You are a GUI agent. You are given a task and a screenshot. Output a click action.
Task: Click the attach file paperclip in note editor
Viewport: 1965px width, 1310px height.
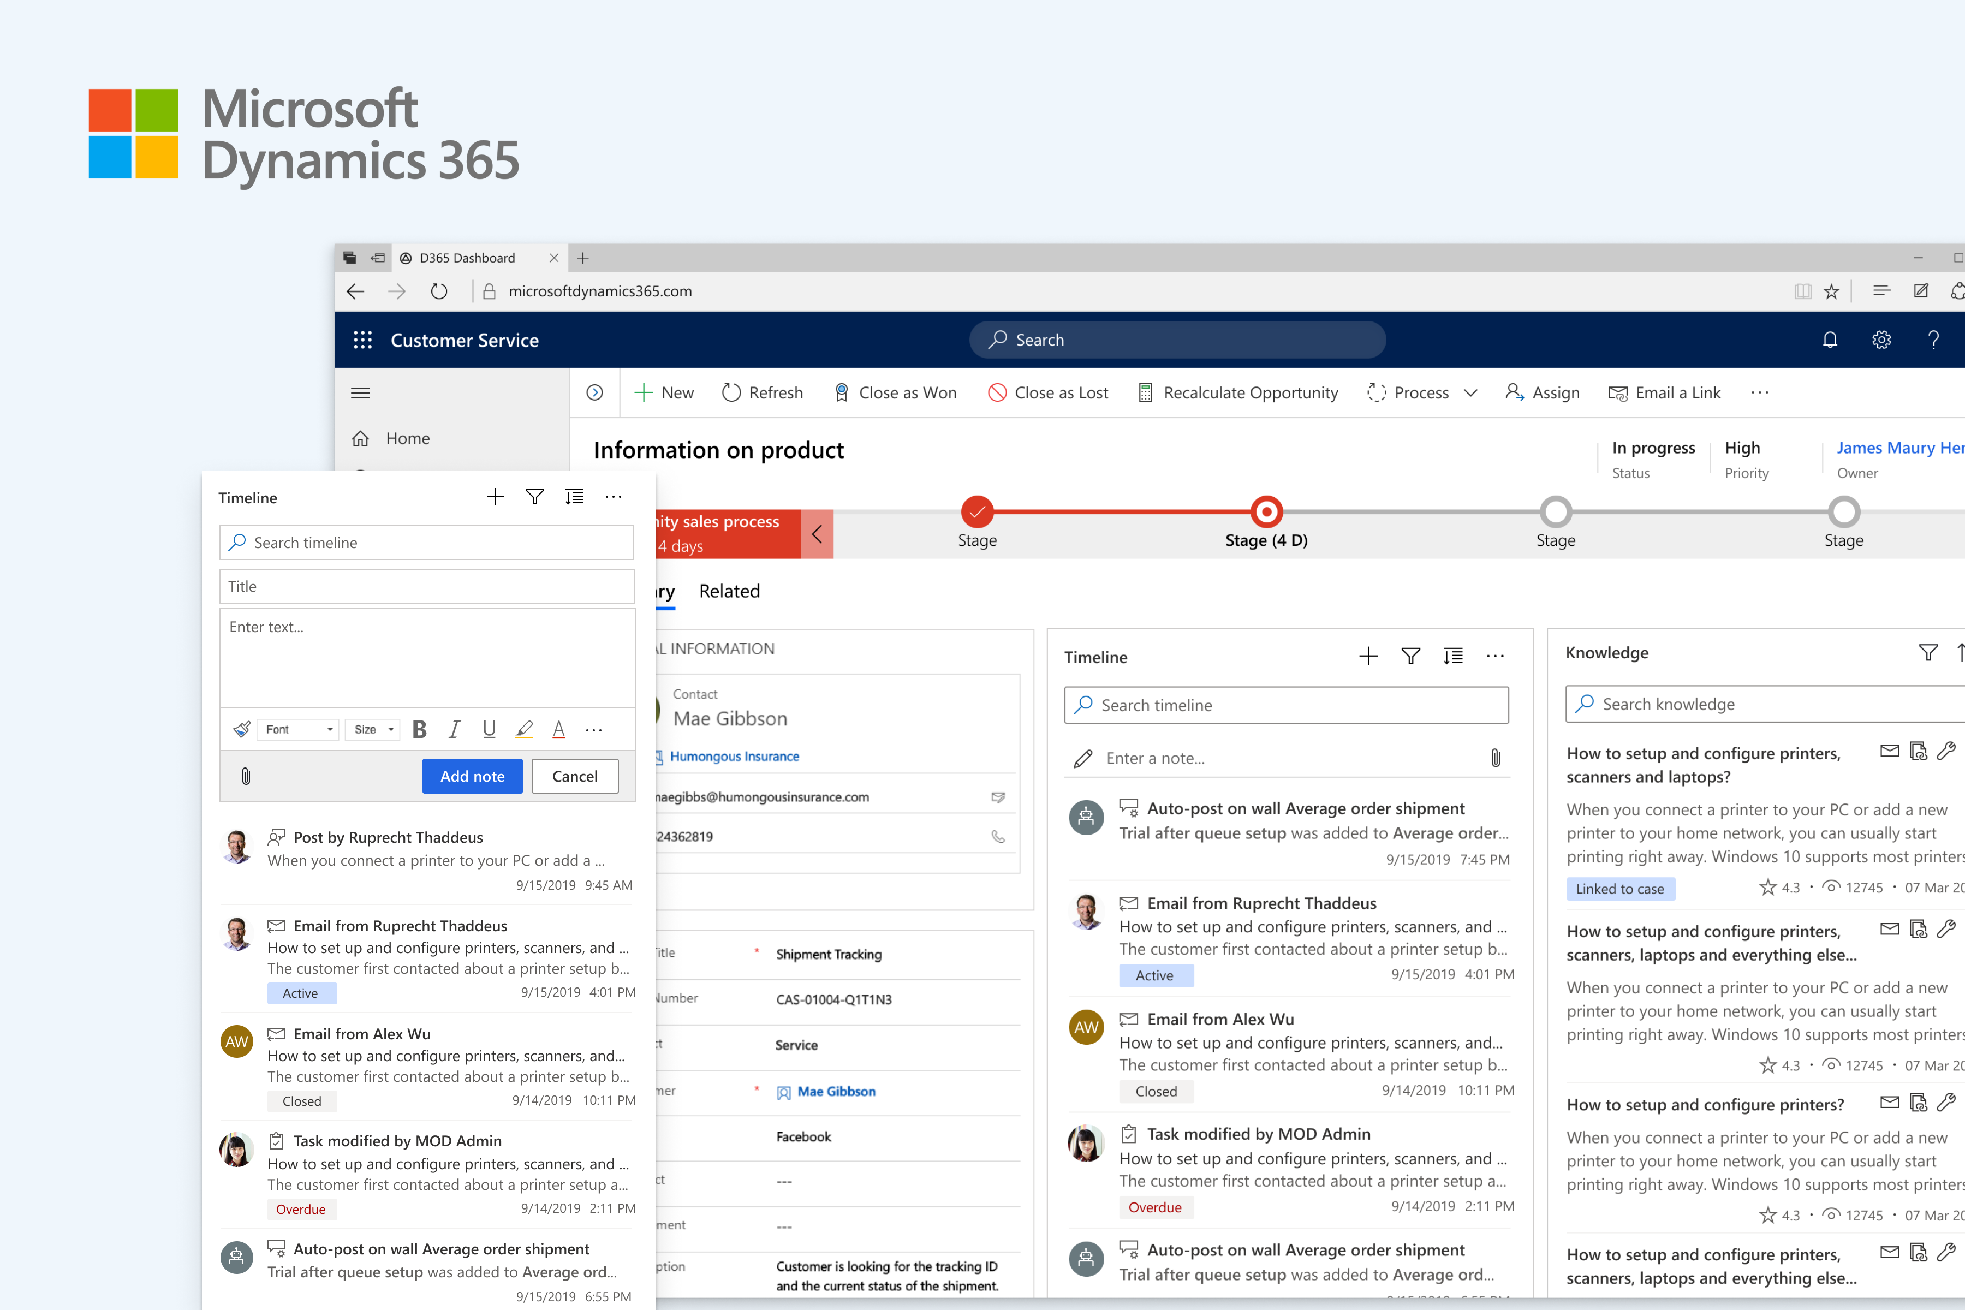(246, 776)
